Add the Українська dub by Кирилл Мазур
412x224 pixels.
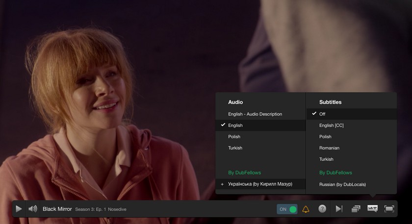pyautogui.click(x=260, y=184)
